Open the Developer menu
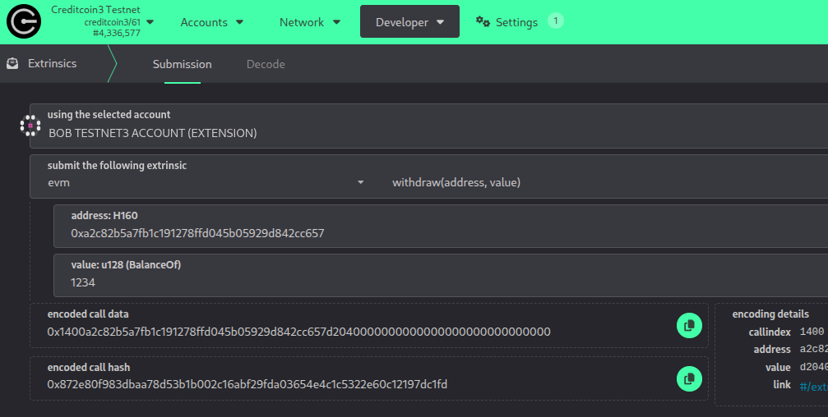The image size is (828, 417). point(409,22)
